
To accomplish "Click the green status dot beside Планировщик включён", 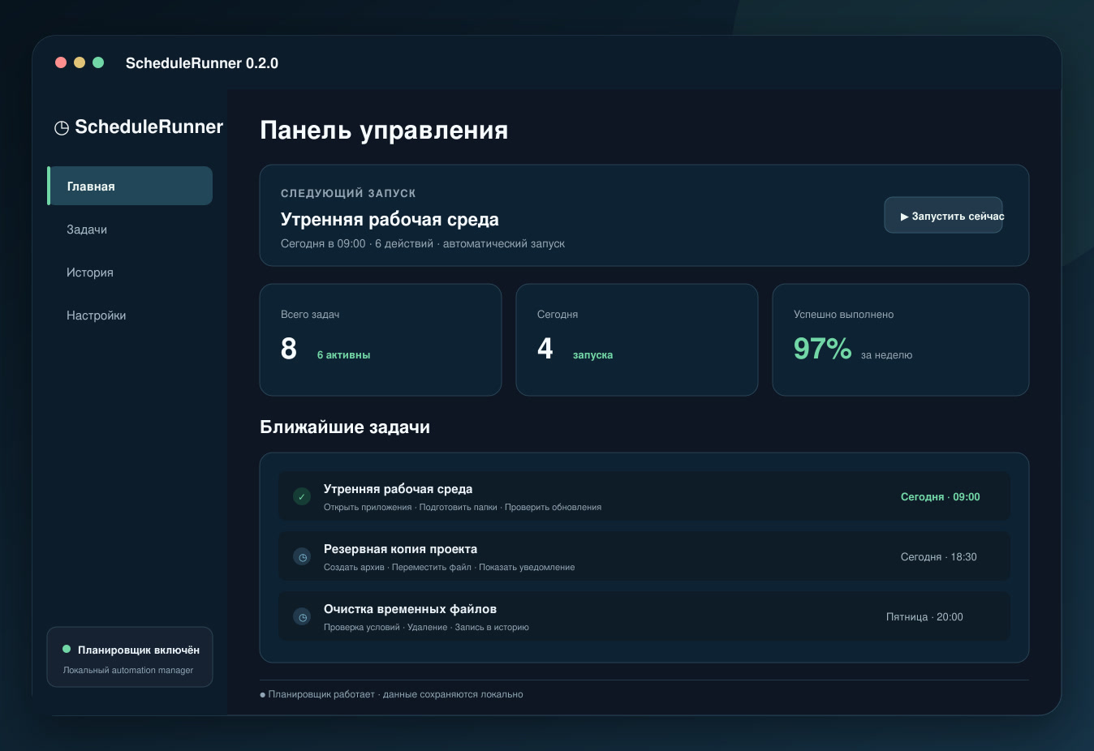I will (x=67, y=649).
